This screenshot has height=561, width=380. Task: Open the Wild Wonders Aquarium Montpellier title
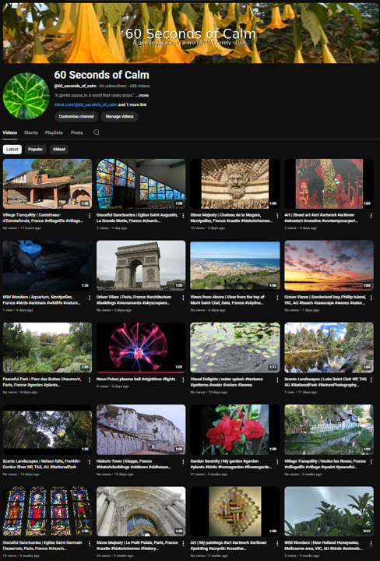(41, 300)
